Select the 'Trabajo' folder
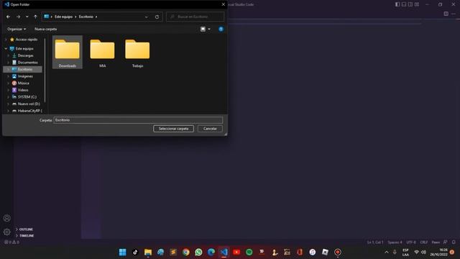This screenshot has width=460, height=259. [137, 53]
